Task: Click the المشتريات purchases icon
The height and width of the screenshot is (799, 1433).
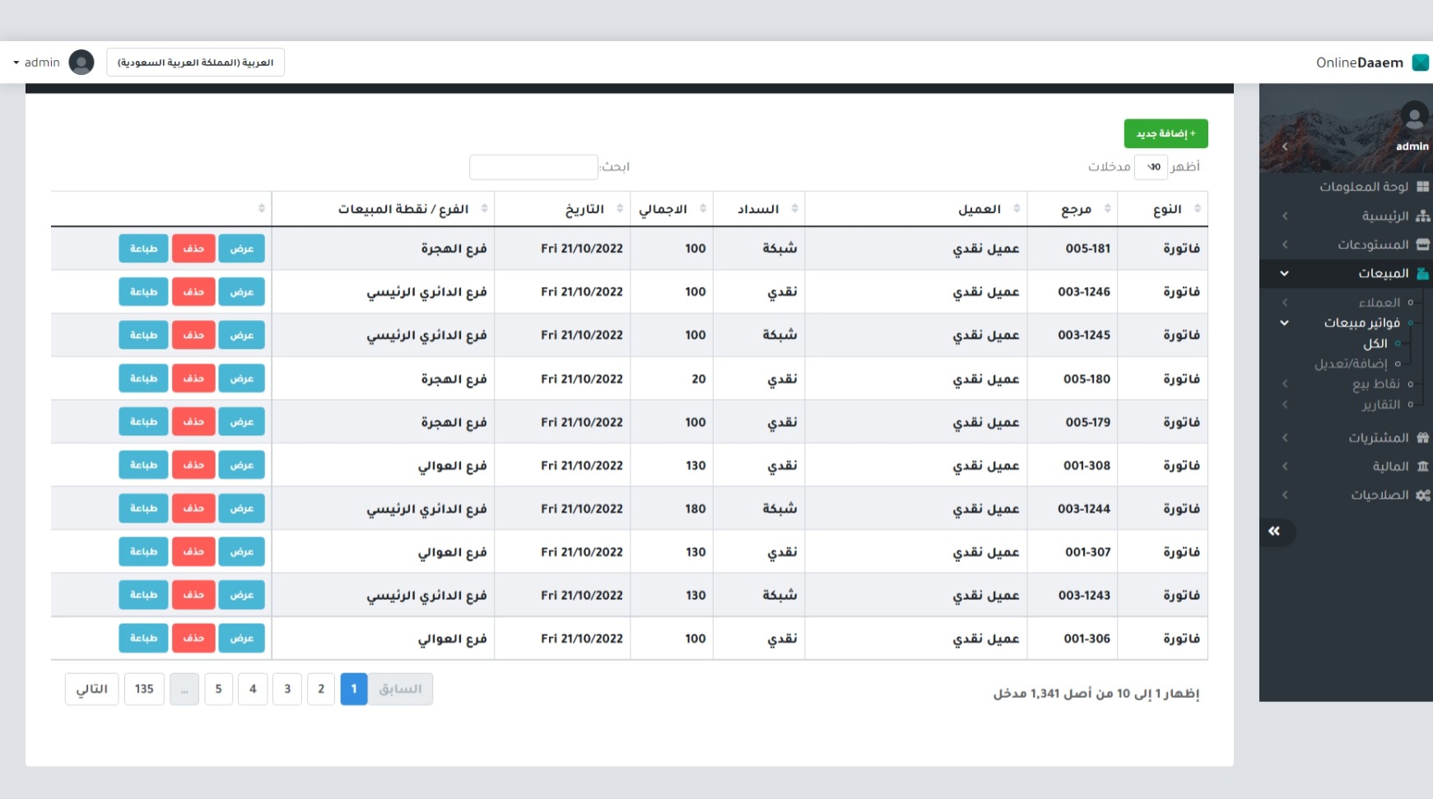Action: [x=1422, y=438]
